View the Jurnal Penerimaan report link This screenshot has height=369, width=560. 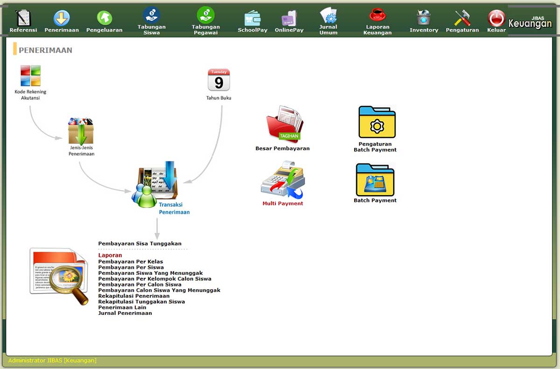(125, 313)
